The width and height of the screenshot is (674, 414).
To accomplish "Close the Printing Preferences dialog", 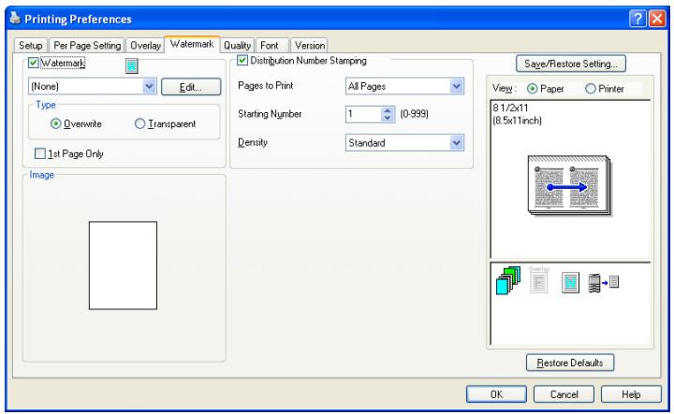I will pos(657,19).
